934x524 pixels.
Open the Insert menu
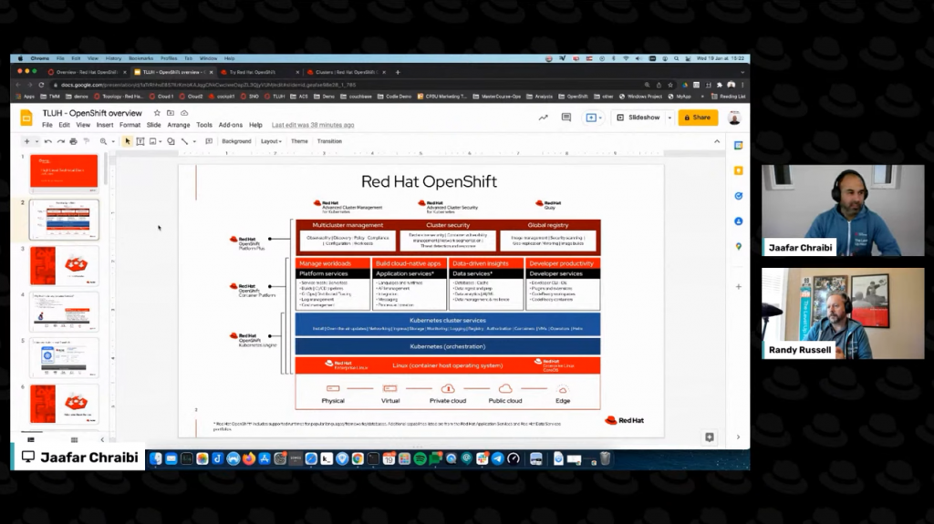[105, 125]
